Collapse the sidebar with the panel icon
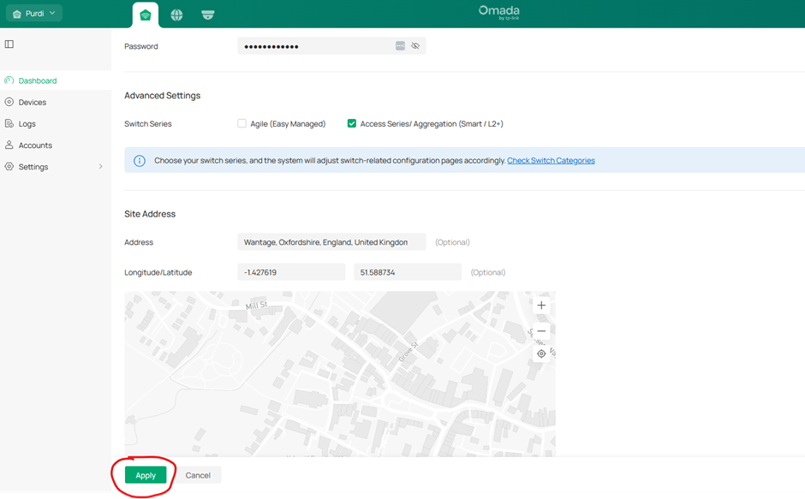The width and height of the screenshot is (805, 499). point(9,45)
